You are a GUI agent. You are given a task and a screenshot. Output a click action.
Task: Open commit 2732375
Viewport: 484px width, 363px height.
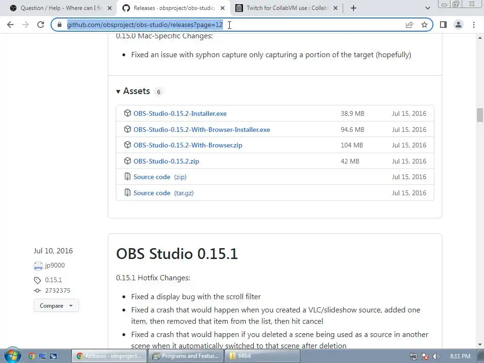click(58, 291)
